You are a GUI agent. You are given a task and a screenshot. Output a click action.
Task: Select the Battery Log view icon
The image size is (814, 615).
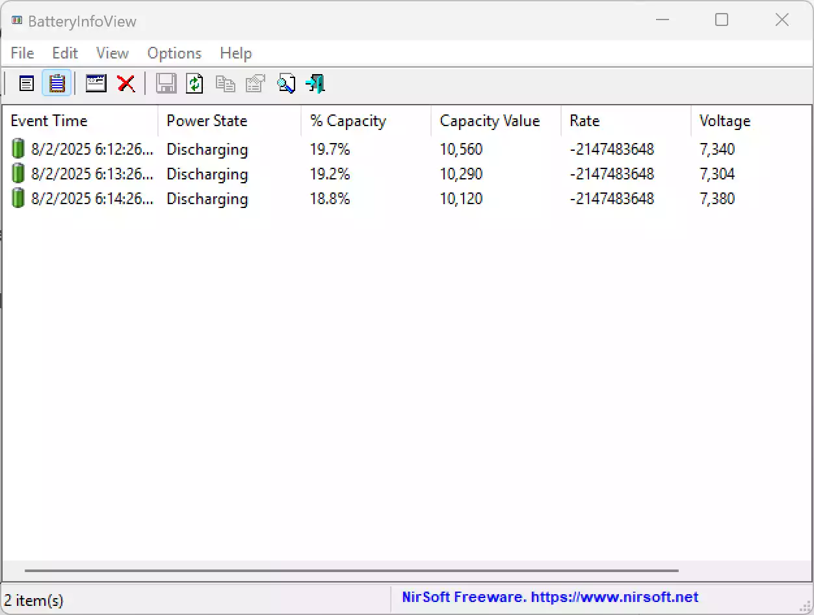coord(57,83)
